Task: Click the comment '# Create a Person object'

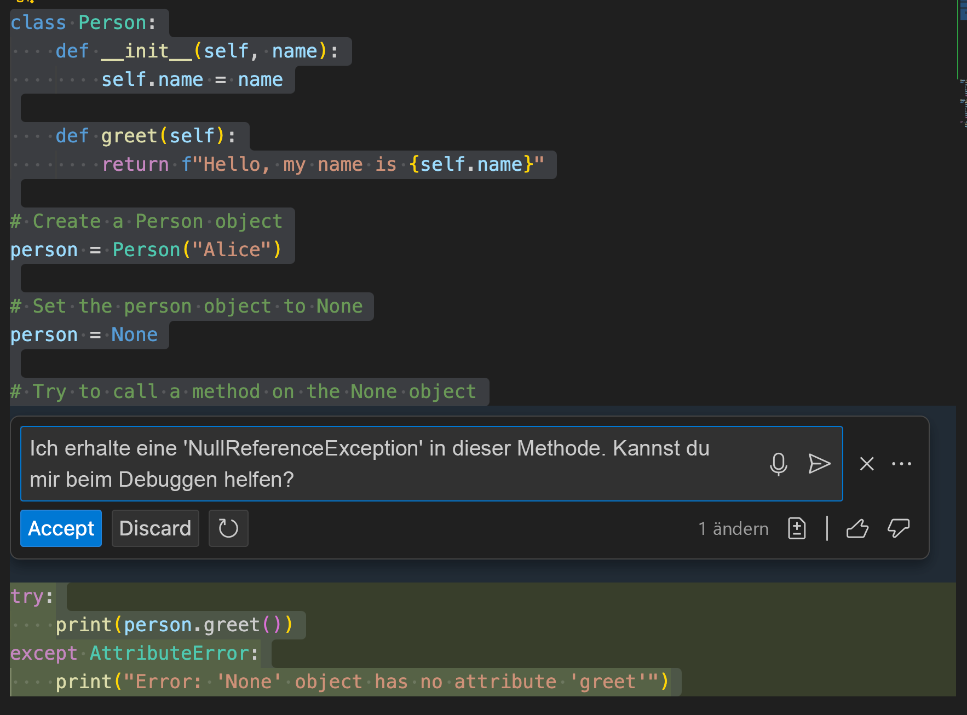Action: [146, 221]
